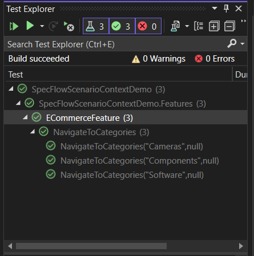Click horizontal scrollbar right arrow

coord(241,246)
